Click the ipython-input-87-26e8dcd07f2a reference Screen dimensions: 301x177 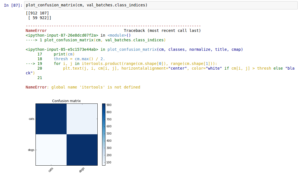[x=62, y=35]
